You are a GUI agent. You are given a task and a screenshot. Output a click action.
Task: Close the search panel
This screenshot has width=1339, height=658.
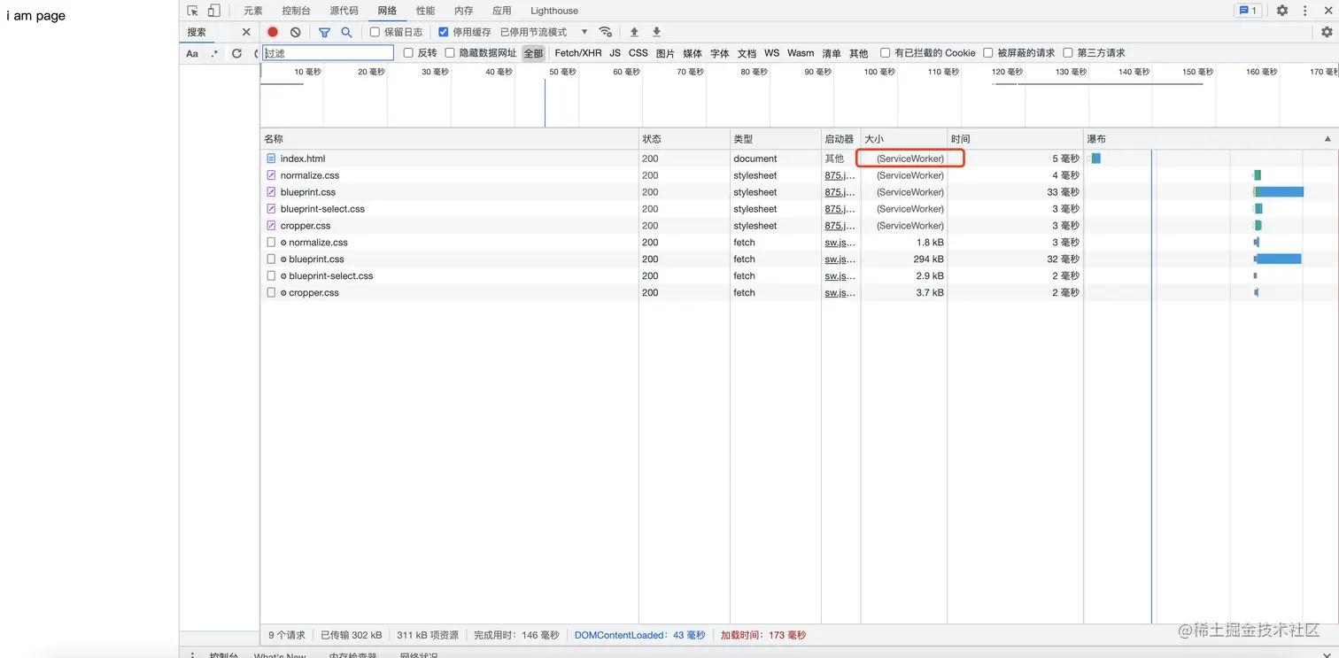point(246,32)
